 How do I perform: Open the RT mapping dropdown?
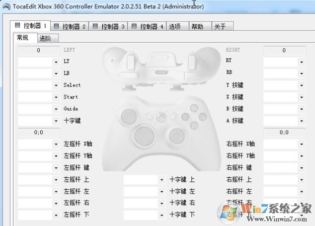point(284,62)
